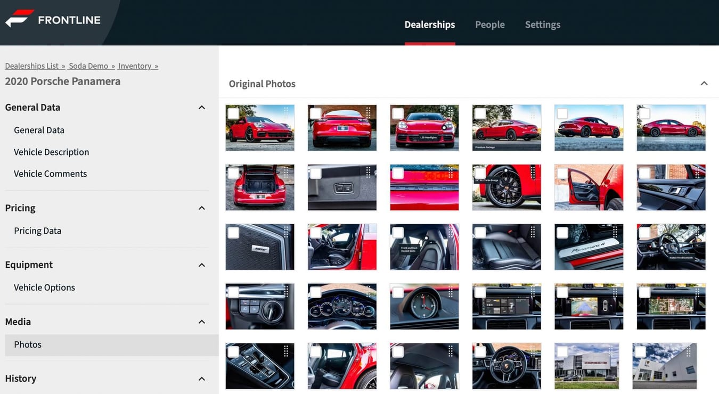Screen dimensions: 719x394
Task: Click drag handle on analog clock photo
Action: click(451, 291)
